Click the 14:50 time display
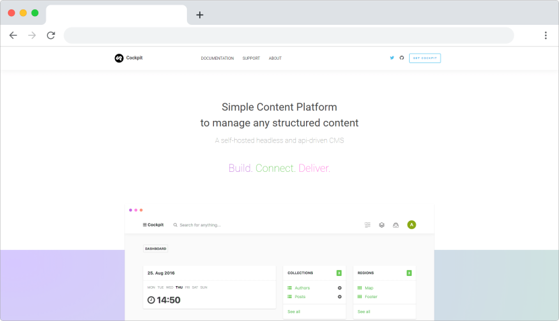Viewport: 559px width, 321px height. pyautogui.click(x=169, y=300)
